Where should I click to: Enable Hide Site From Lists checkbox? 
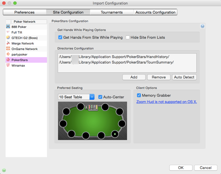tap(128, 37)
